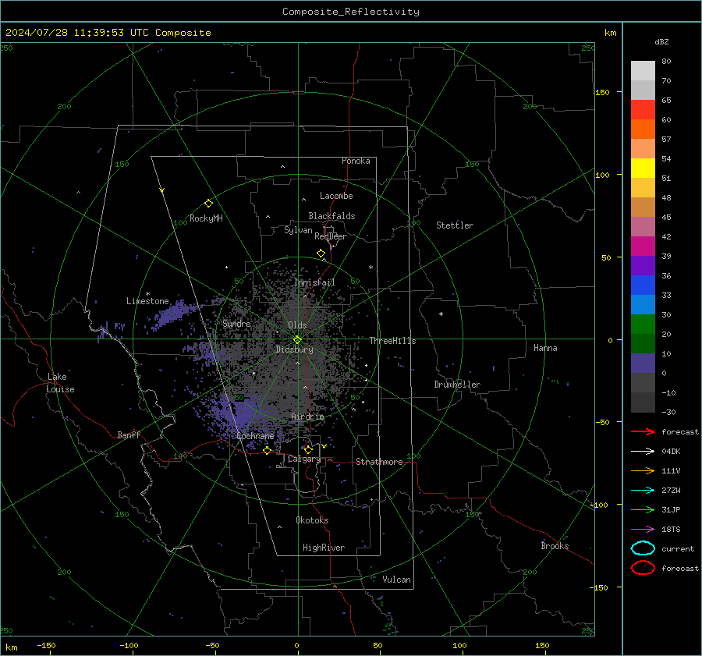Pick the magenta swatch above 39 dBZ
Image resolution: width=702 pixels, height=656 pixels.
tap(643, 246)
